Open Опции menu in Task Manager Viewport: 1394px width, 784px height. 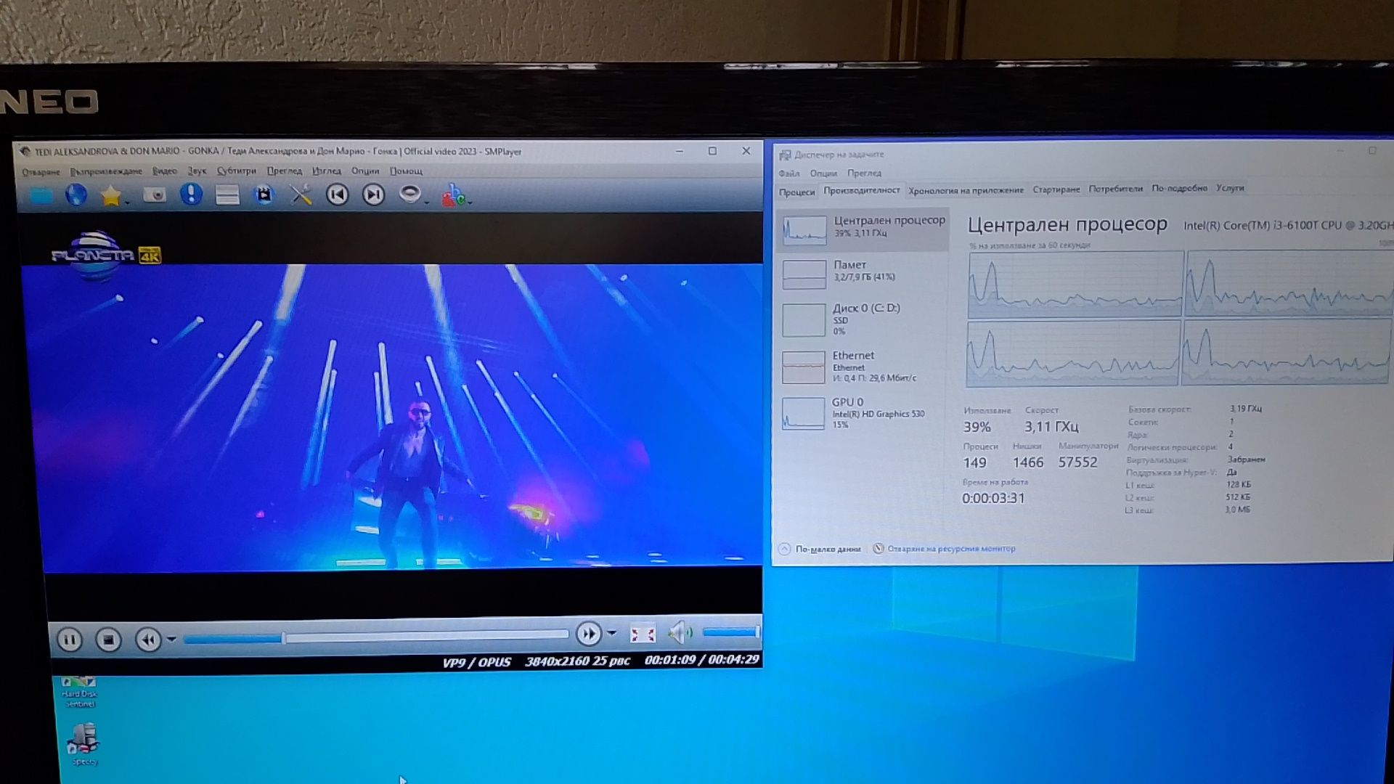[x=823, y=173]
